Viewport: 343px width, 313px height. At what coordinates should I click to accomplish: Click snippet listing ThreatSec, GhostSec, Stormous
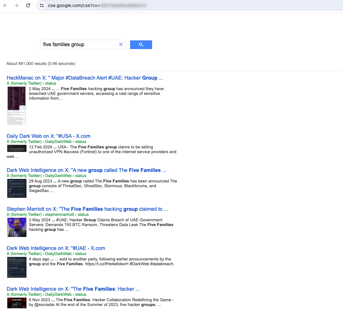point(103,186)
